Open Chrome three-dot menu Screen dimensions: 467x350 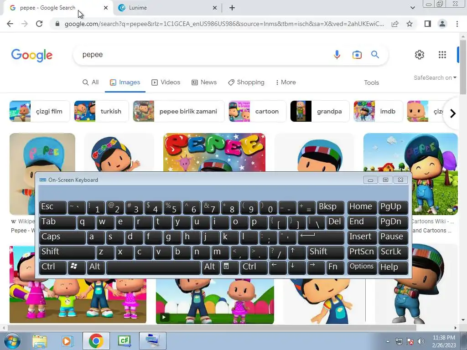click(x=457, y=24)
